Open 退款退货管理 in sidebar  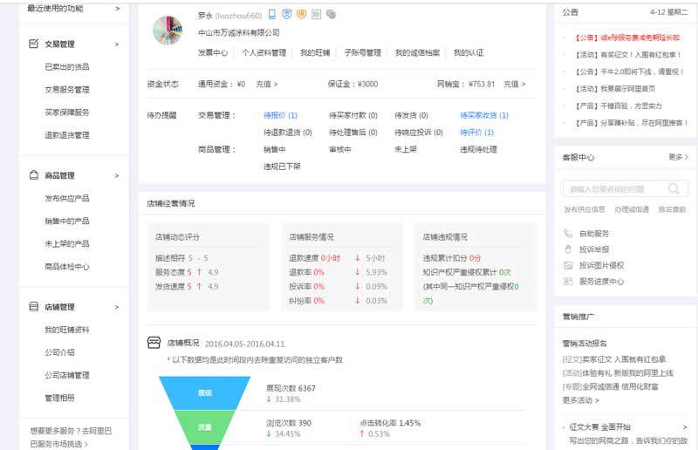coord(67,135)
